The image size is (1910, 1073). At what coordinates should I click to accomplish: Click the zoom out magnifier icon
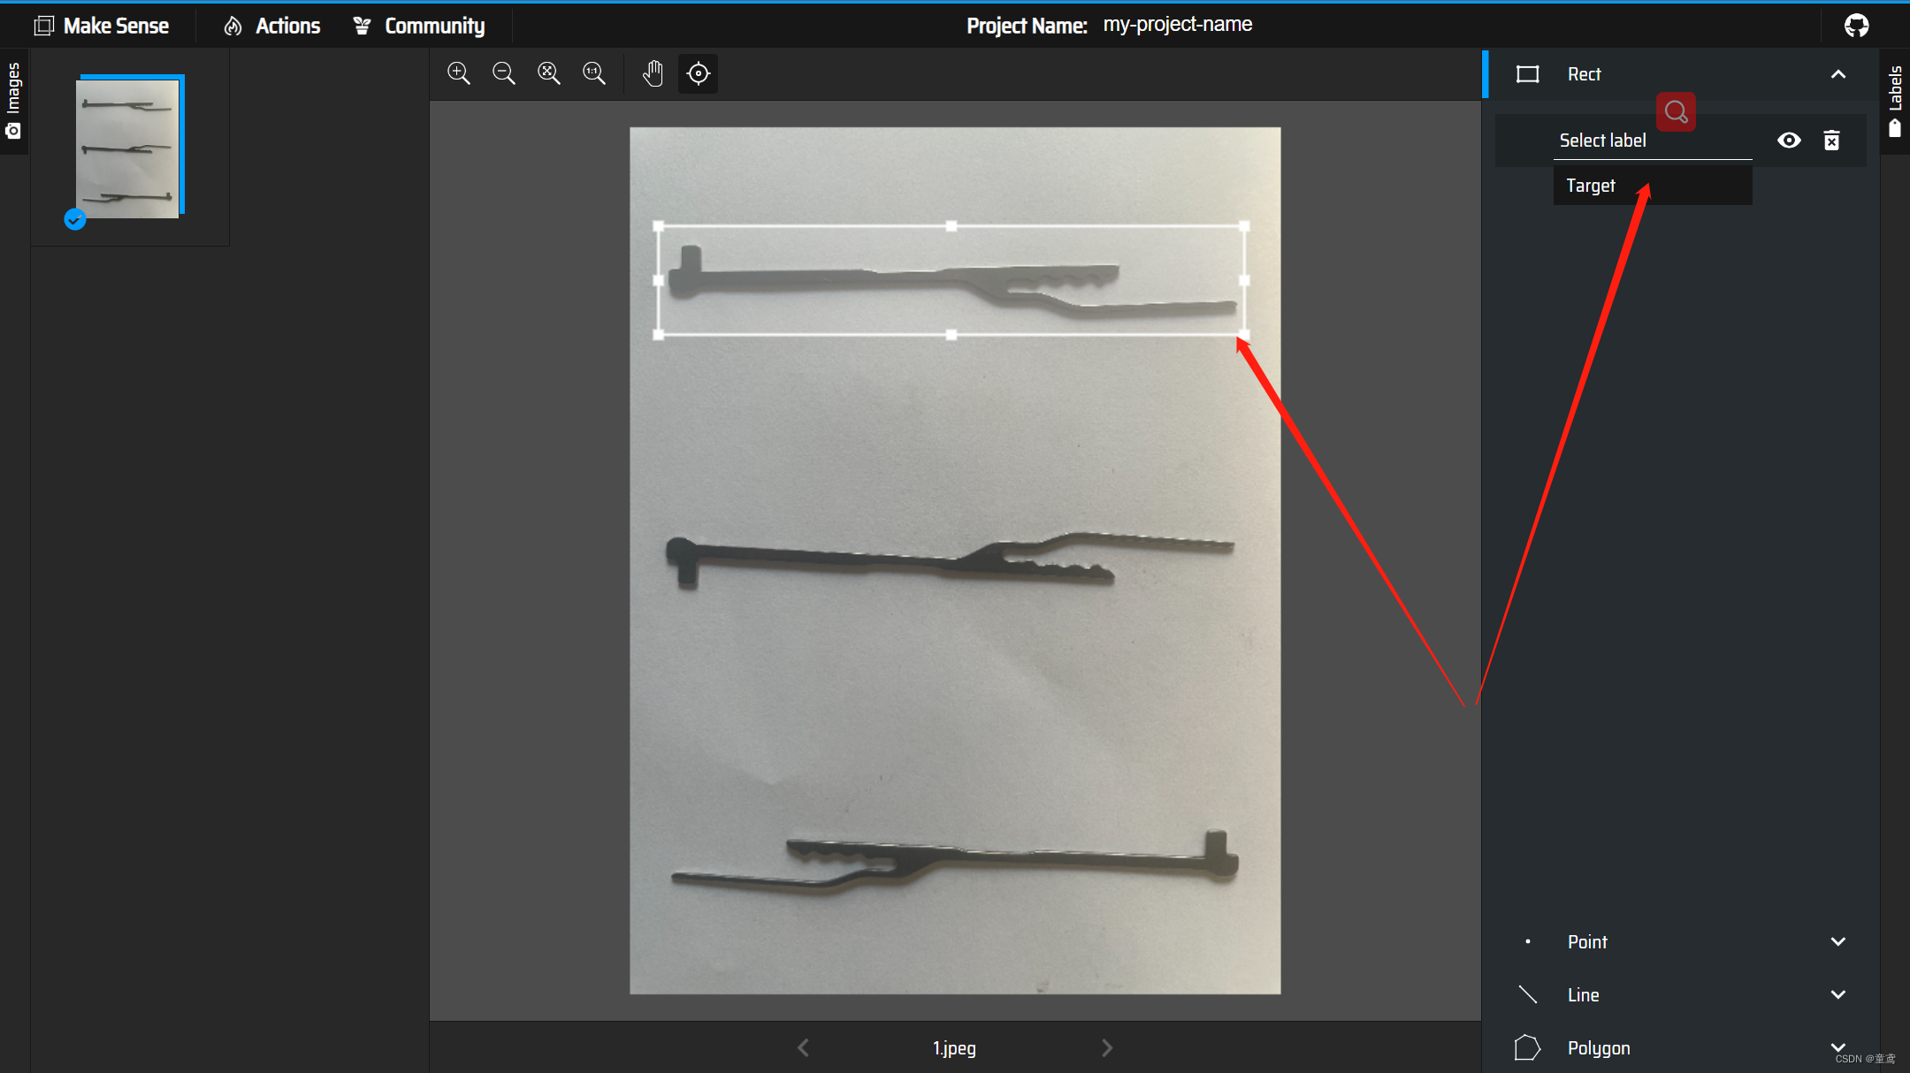click(503, 73)
